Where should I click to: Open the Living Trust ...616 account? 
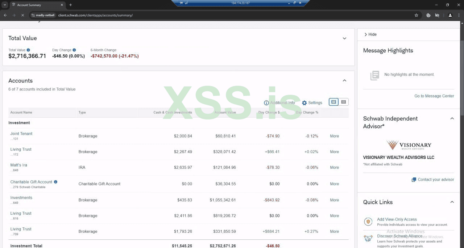click(x=21, y=213)
